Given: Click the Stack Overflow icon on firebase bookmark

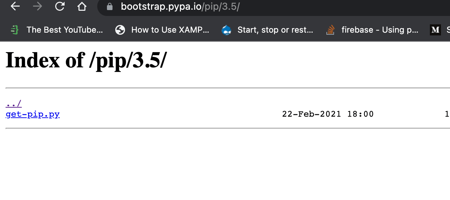Looking at the screenshot, I should (x=330, y=30).
